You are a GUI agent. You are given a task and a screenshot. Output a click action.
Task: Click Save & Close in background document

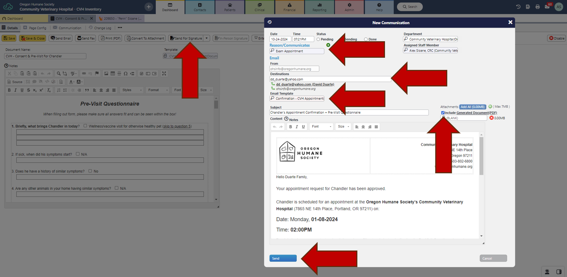pyautogui.click(x=32, y=38)
